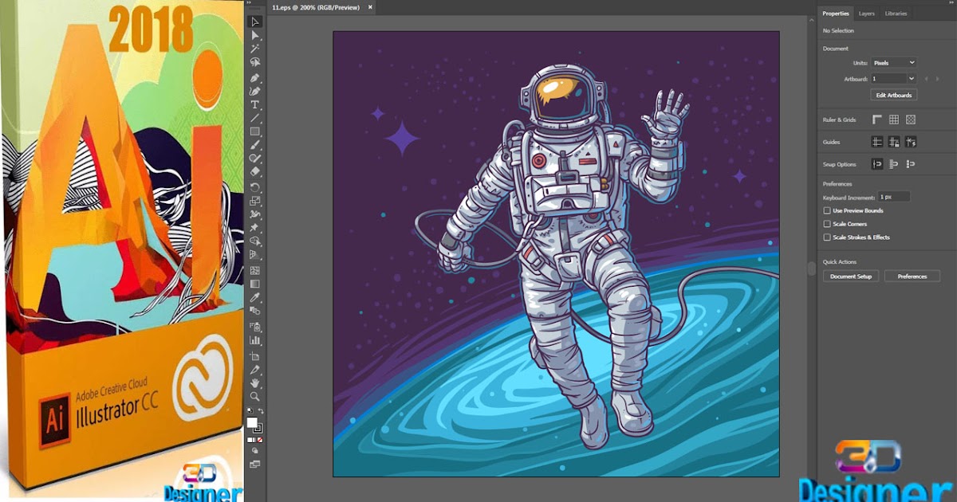Toggle Show Rulers icon
The width and height of the screenshot is (957, 502).
click(x=877, y=120)
